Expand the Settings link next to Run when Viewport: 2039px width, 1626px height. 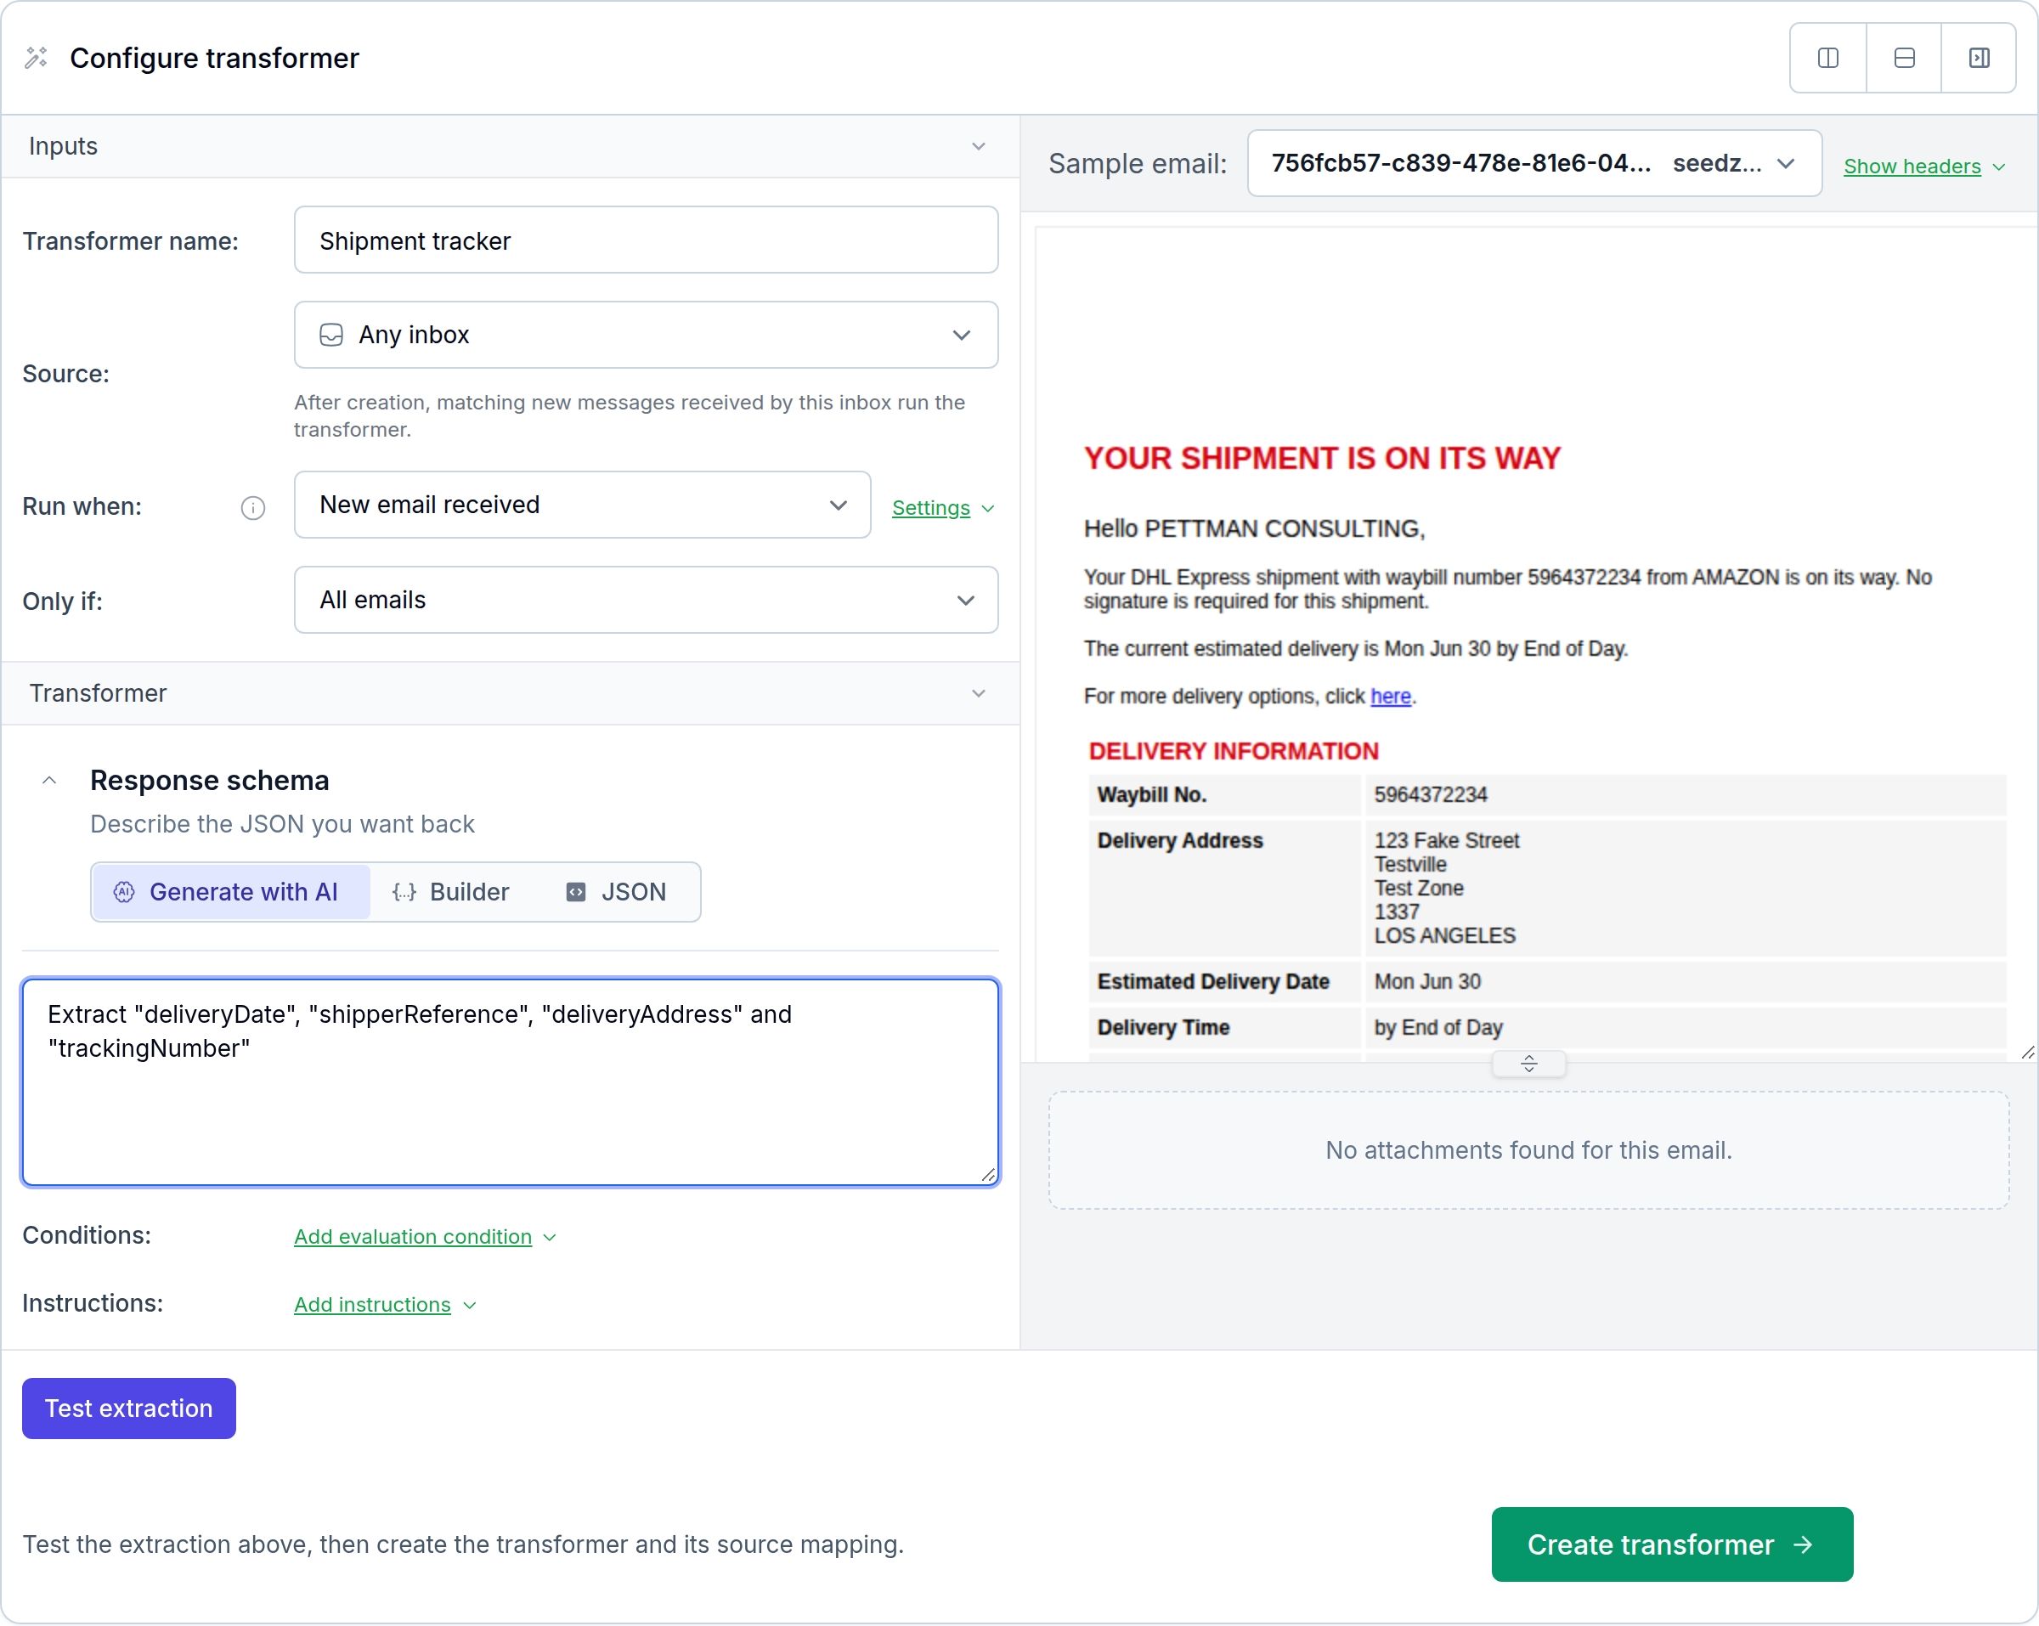pyautogui.click(x=943, y=508)
